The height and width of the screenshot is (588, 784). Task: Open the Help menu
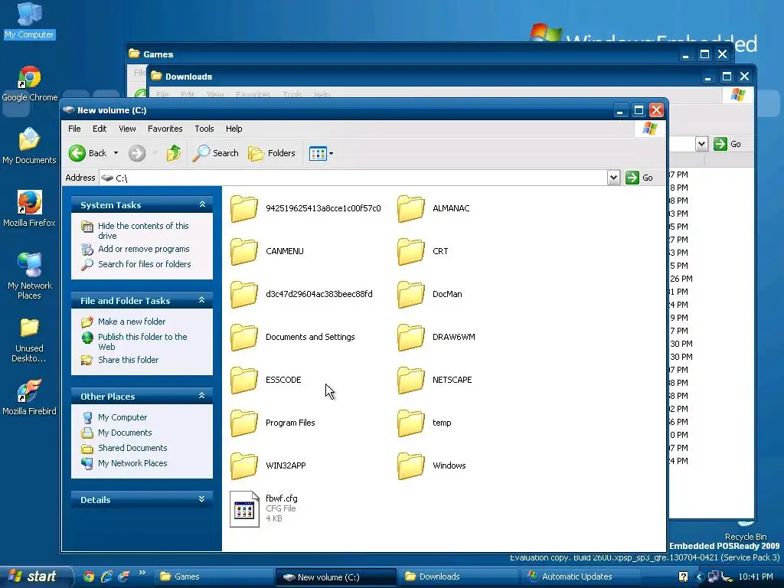click(234, 129)
